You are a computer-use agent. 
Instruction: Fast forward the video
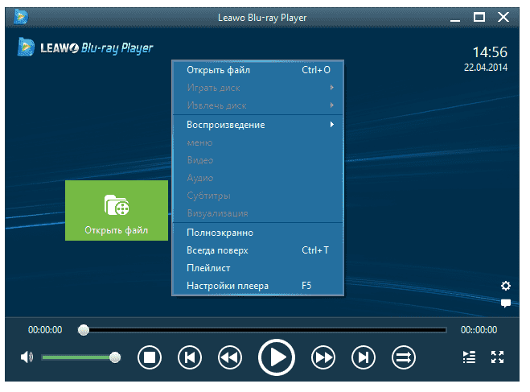pos(323,357)
